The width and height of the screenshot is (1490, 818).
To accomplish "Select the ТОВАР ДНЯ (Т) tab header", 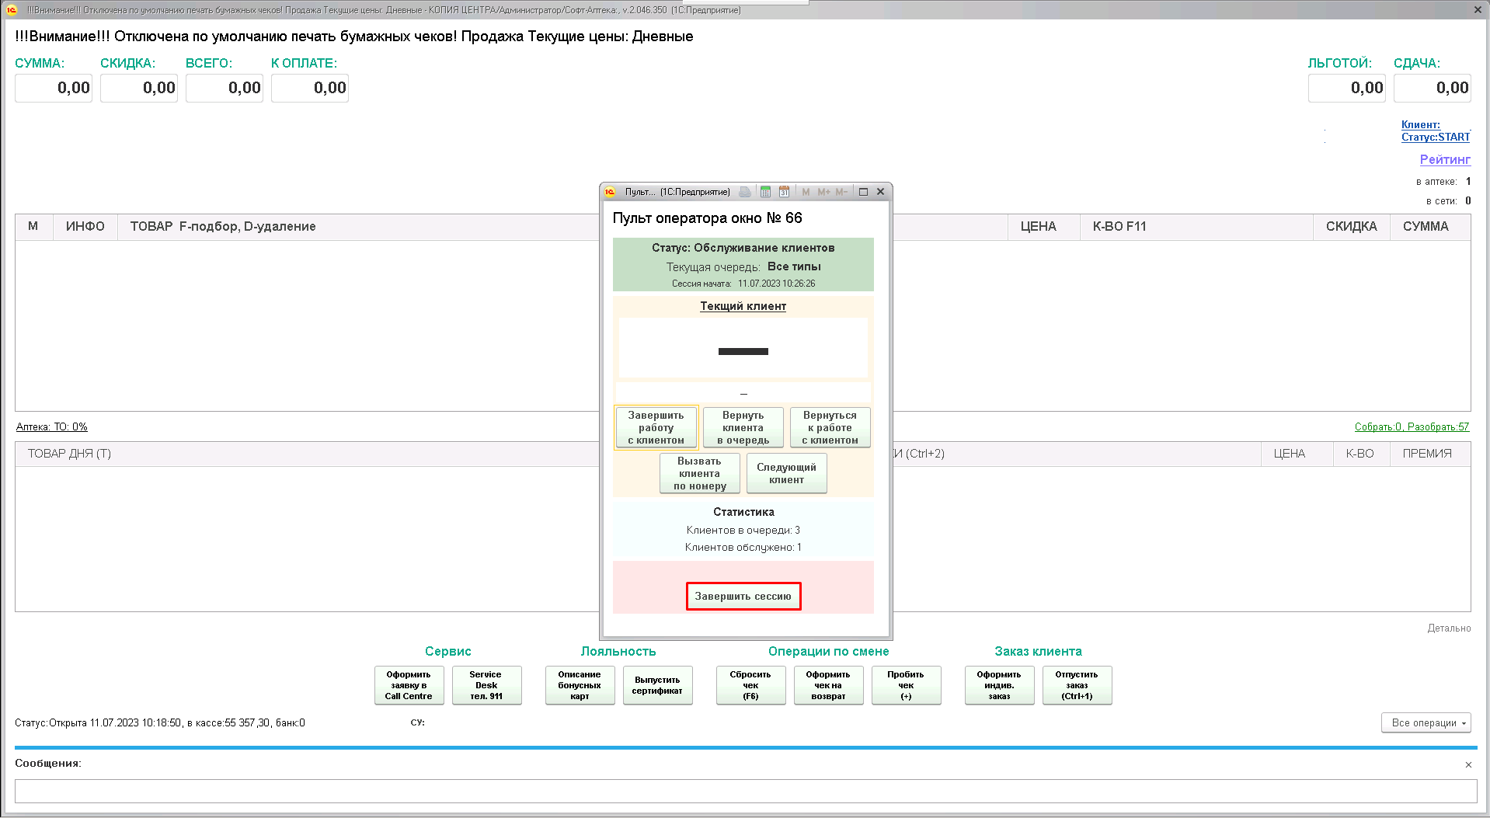I will pyautogui.click(x=70, y=454).
